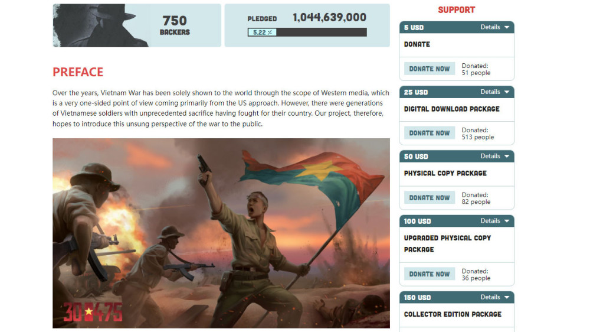Viewport: 590px width, 332px height.
Task: Click the 30-4-75 logo on artwork
Action: pos(93,312)
